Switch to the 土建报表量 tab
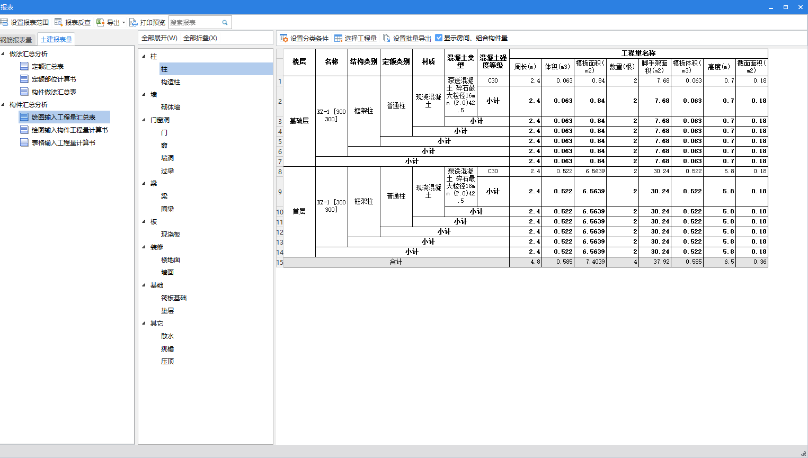 tap(56, 39)
